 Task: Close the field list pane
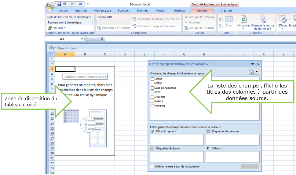click(x=258, y=64)
